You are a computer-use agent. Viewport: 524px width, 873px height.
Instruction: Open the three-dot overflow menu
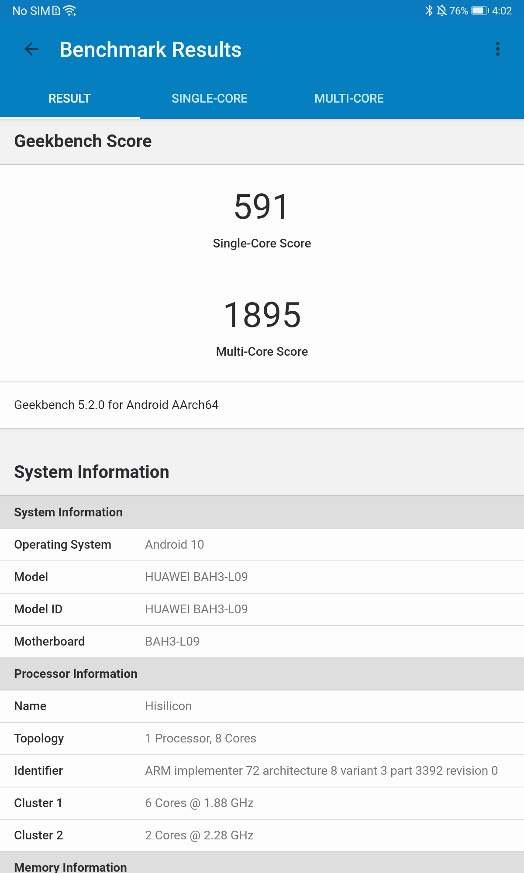[x=497, y=49]
